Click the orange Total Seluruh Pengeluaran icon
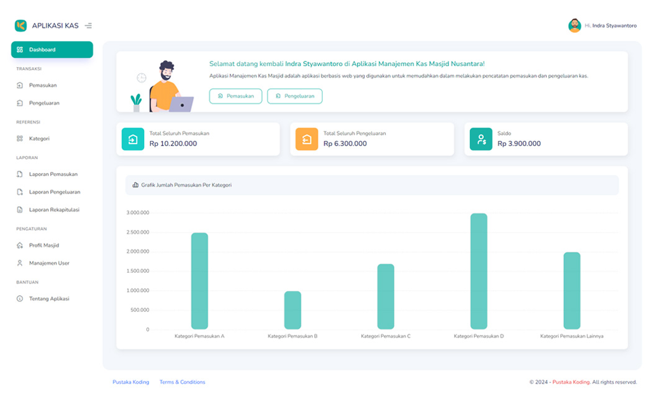The image size is (652, 404). click(307, 139)
